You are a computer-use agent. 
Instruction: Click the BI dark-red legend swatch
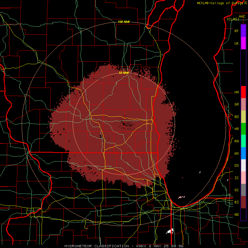tap(243, 202)
